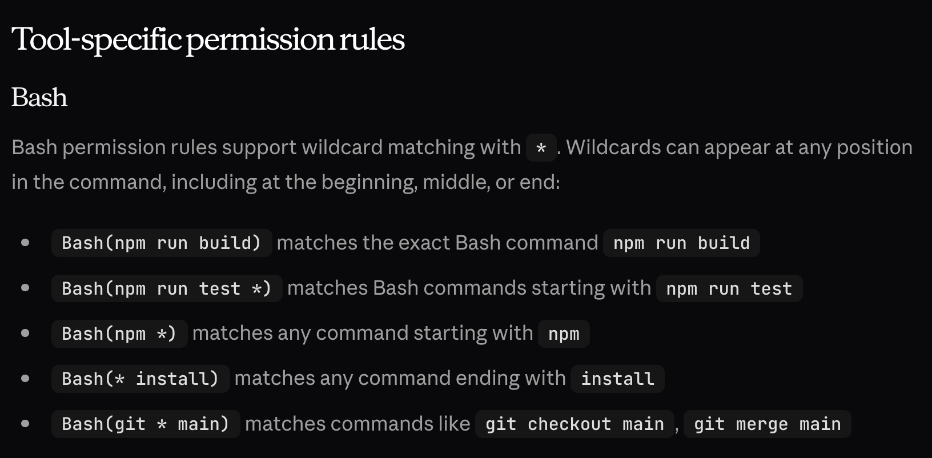Viewport: 932px width, 458px height.
Task: Select the standalone "install" code snippet
Action: point(617,379)
